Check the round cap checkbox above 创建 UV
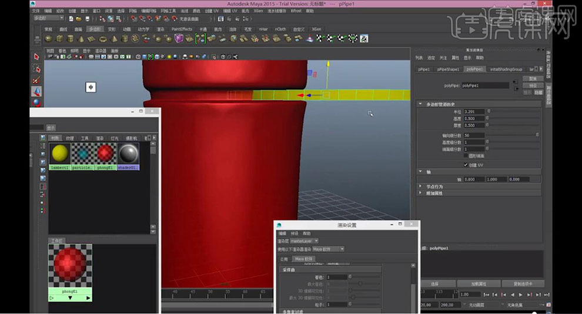The image size is (582, 314). pos(466,155)
